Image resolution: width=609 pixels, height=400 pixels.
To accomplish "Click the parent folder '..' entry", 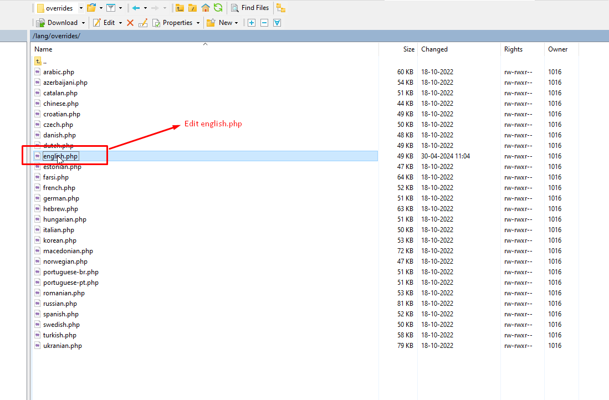I will coord(44,61).
